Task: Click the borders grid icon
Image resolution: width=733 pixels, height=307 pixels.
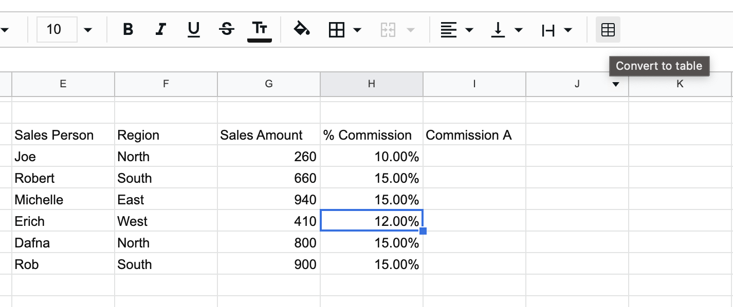Action: 337,30
